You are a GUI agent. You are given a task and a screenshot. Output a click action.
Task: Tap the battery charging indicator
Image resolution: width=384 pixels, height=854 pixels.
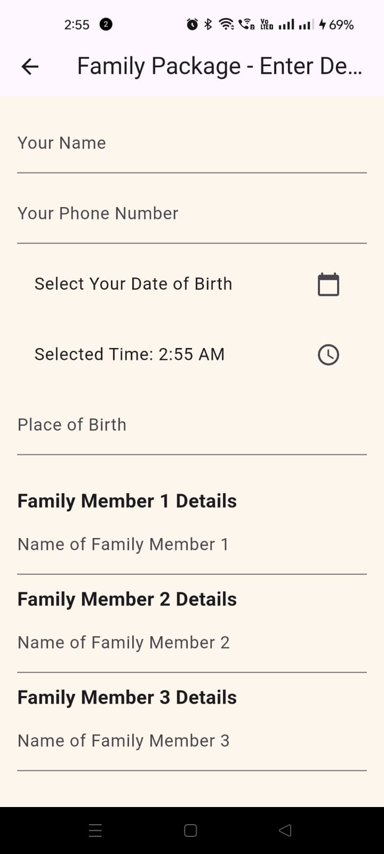coord(323,25)
